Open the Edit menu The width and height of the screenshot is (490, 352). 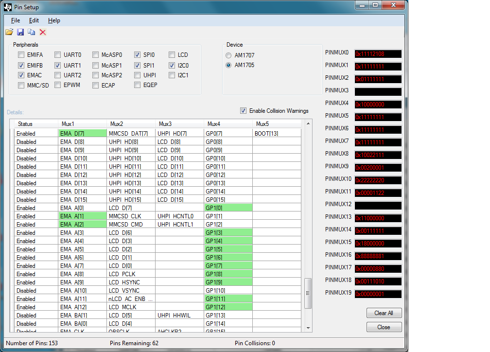point(34,20)
